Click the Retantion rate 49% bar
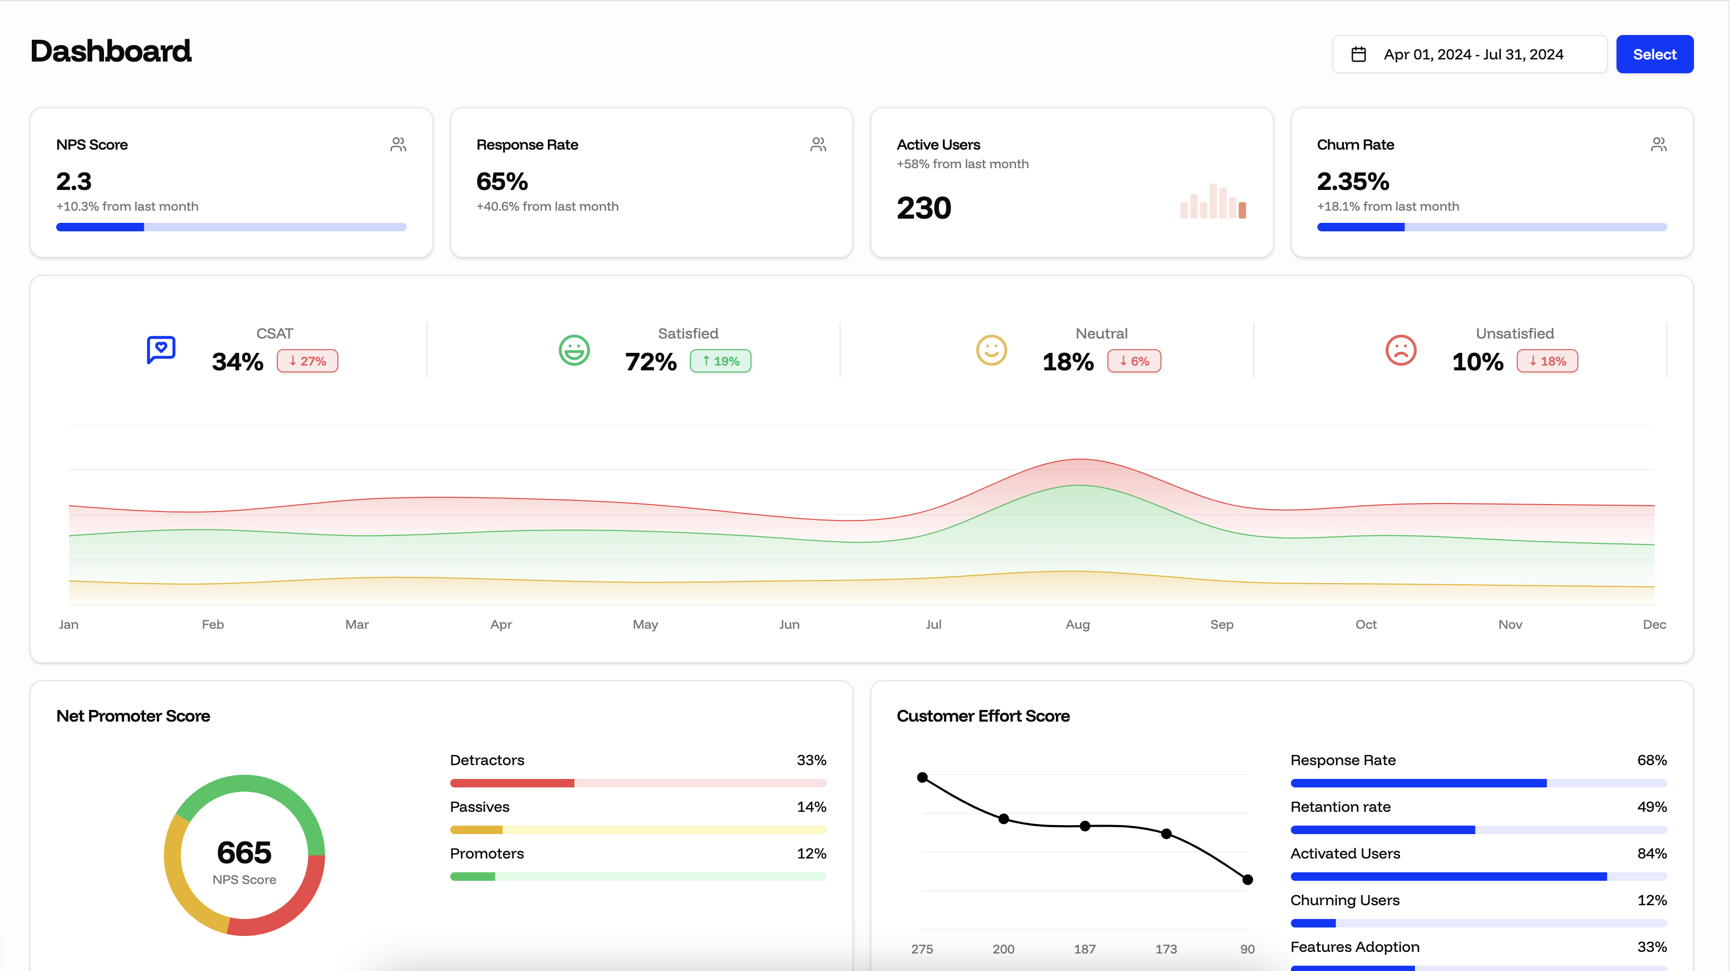 coord(1479,830)
